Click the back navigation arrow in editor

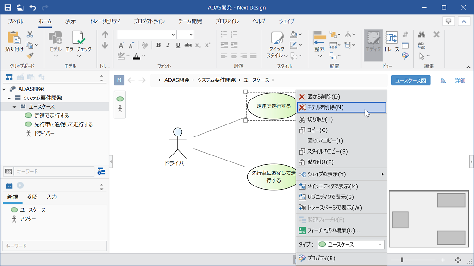131,80
